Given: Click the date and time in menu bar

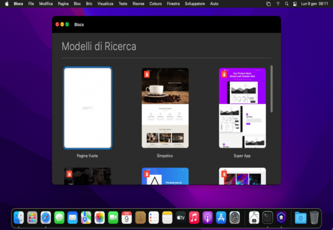Looking at the screenshot, I should (x=314, y=4).
